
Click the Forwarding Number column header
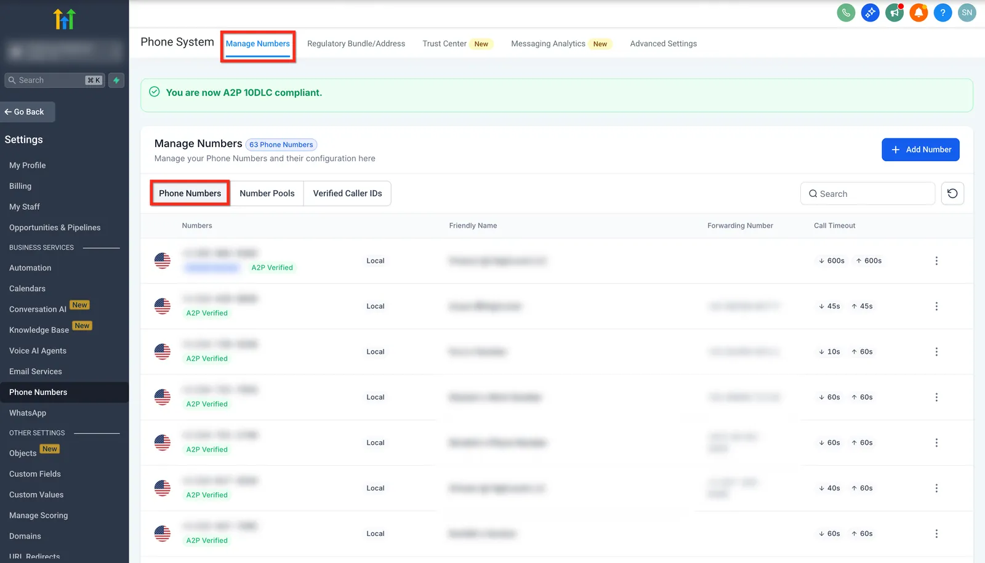coord(740,226)
